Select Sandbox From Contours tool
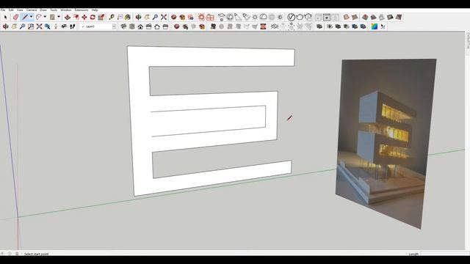The height and width of the screenshot is (264, 470). (x=274, y=26)
